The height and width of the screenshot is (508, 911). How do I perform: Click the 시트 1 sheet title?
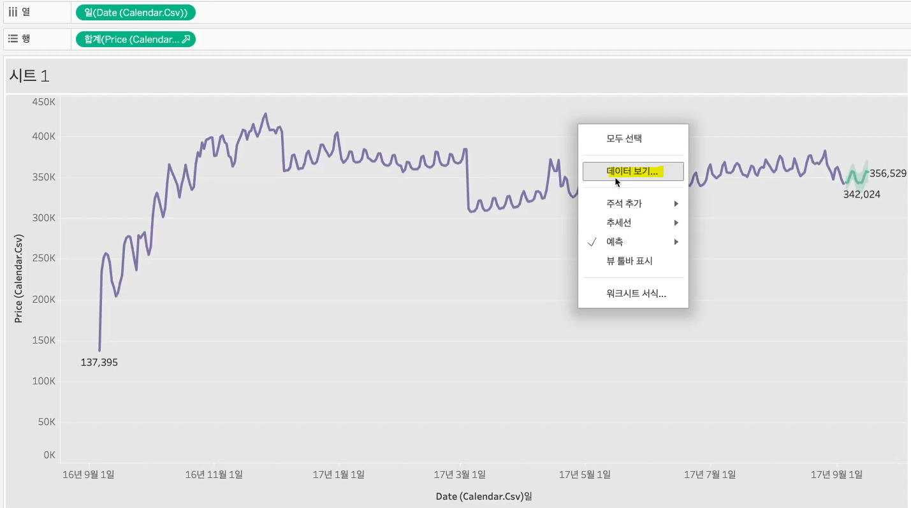pos(29,76)
